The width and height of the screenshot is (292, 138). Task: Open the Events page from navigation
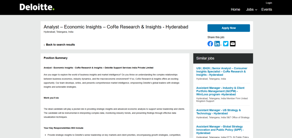(267, 9)
